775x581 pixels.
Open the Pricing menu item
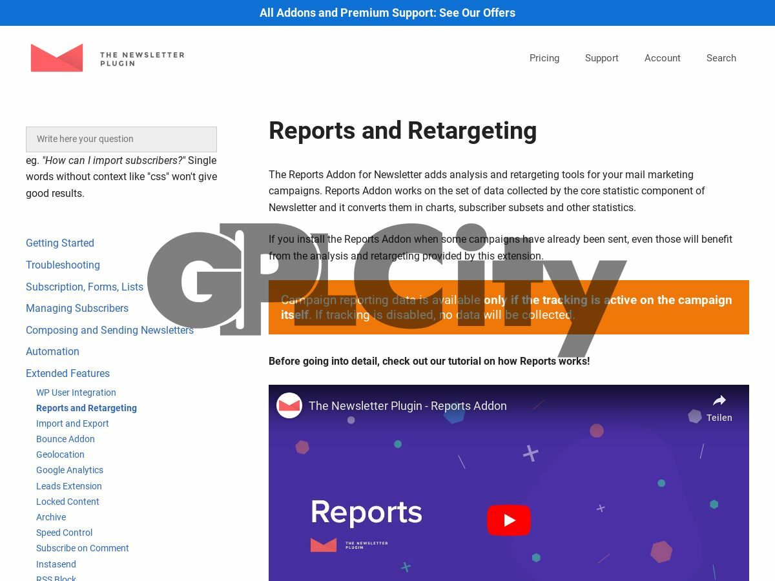click(x=544, y=58)
